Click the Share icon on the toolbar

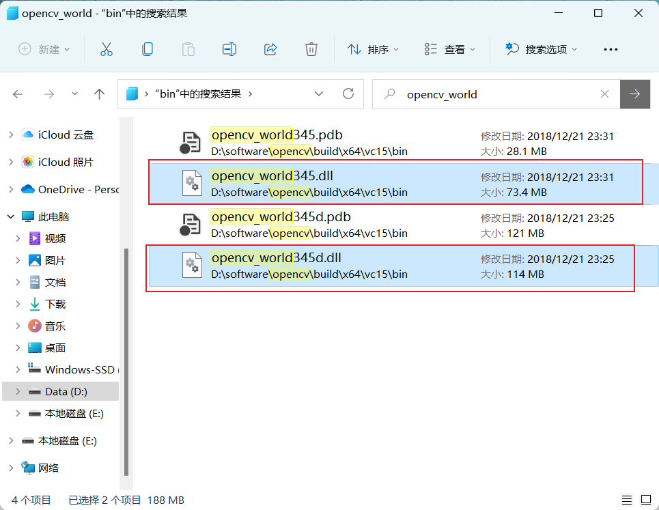click(270, 48)
